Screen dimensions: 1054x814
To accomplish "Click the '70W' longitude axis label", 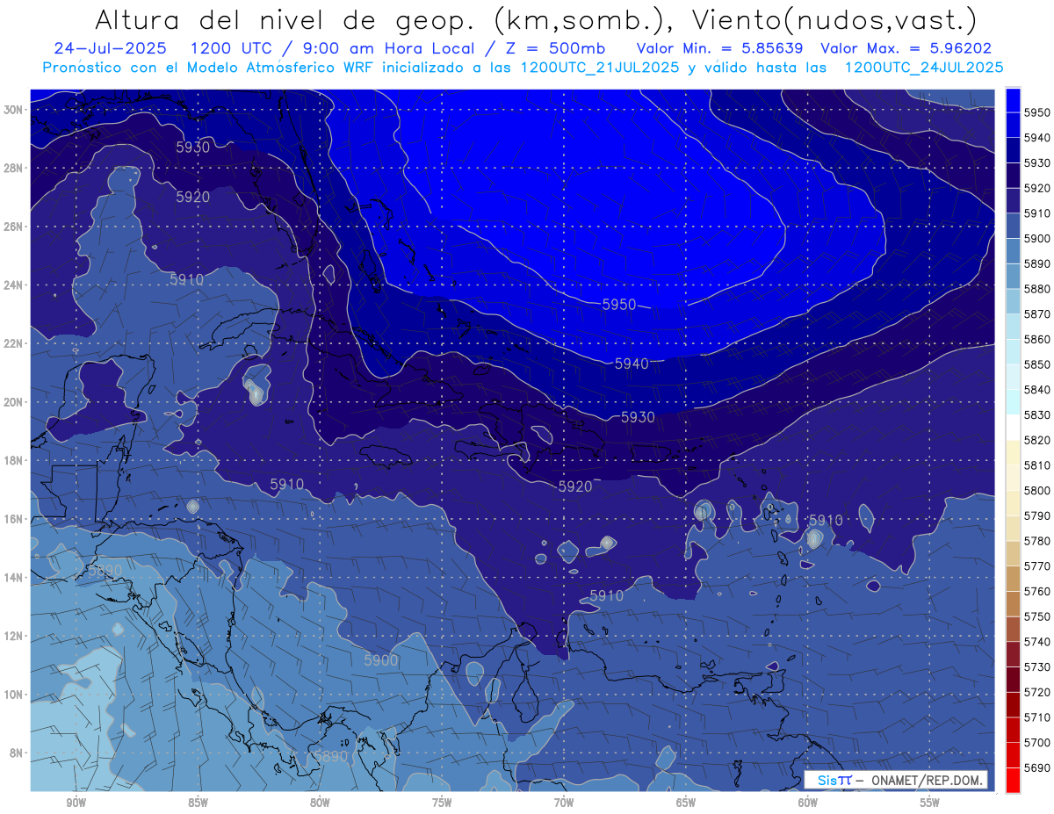I will (x=564, y=803).
